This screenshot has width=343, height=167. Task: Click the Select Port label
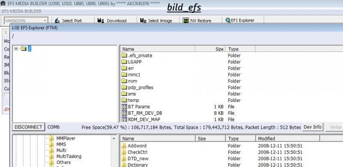coord(72,21)
